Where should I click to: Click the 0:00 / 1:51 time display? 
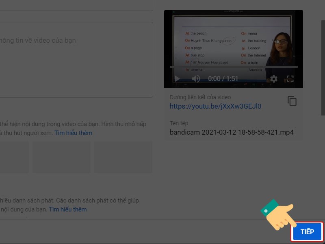(x=223, y=78)
